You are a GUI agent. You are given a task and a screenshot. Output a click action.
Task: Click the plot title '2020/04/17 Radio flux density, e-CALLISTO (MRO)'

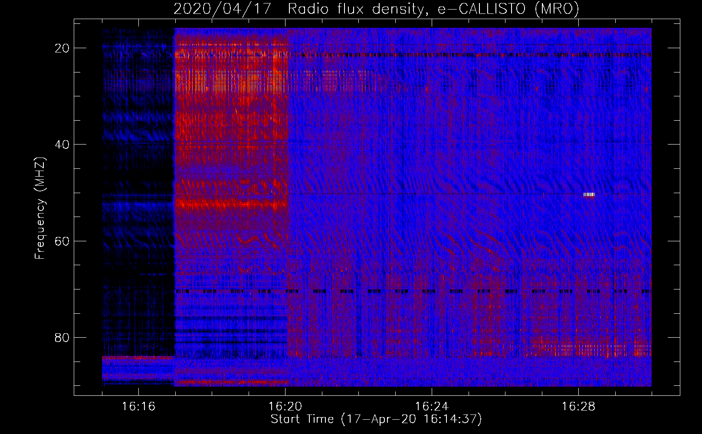(376, 9)
